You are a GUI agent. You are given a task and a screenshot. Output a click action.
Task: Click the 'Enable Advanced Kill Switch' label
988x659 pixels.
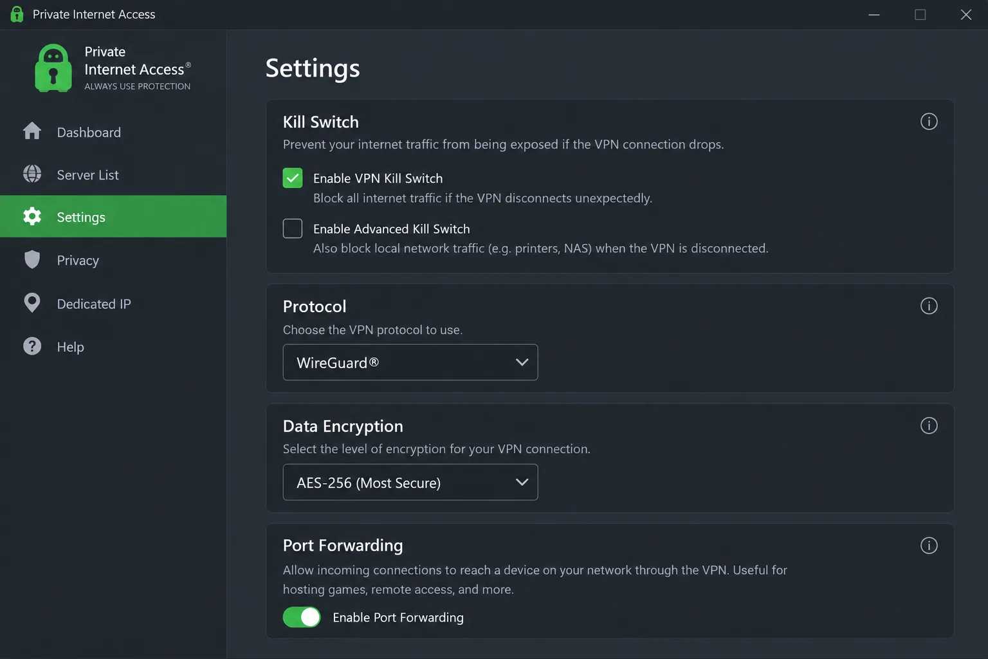coord(391,229)
